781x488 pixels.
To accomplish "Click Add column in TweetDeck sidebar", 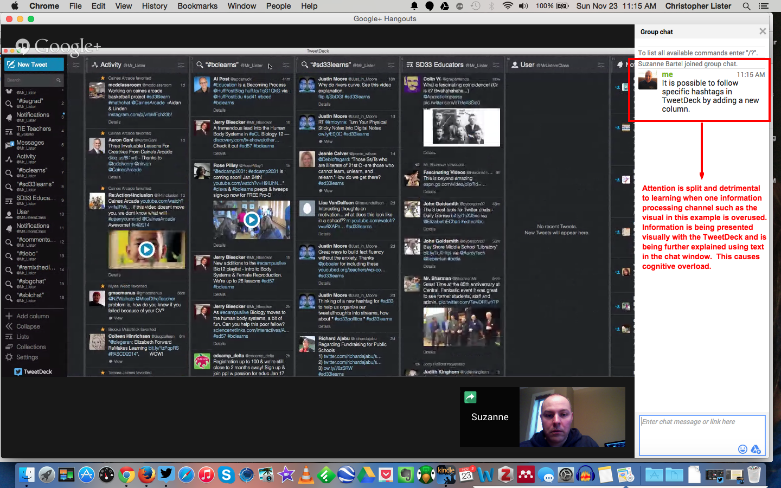I will [27, 316].
